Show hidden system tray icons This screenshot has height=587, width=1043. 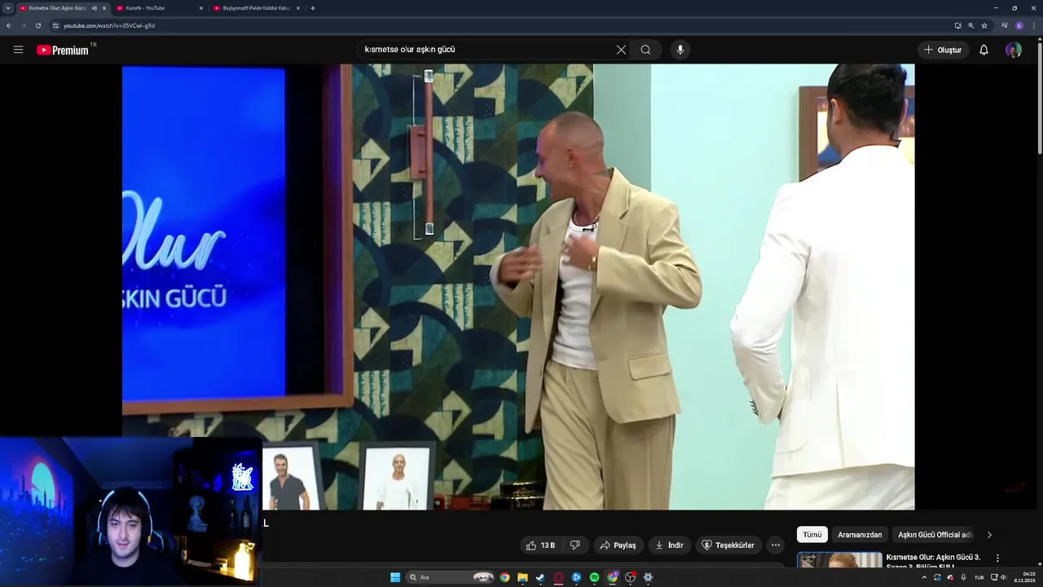click(x=924, y=577)
